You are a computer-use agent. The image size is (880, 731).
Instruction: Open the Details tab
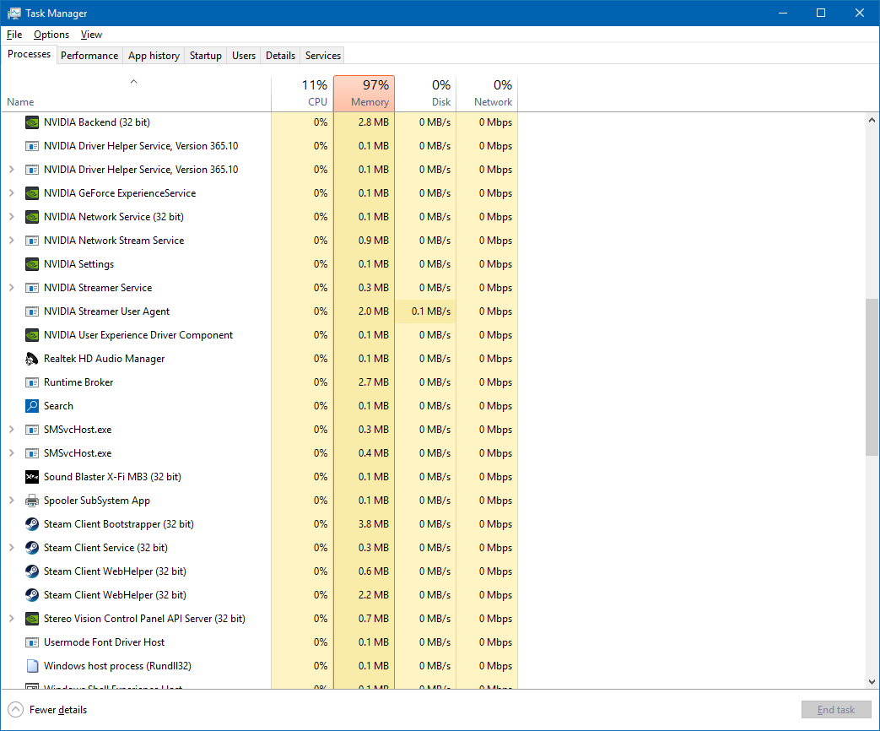pos(280,56)
